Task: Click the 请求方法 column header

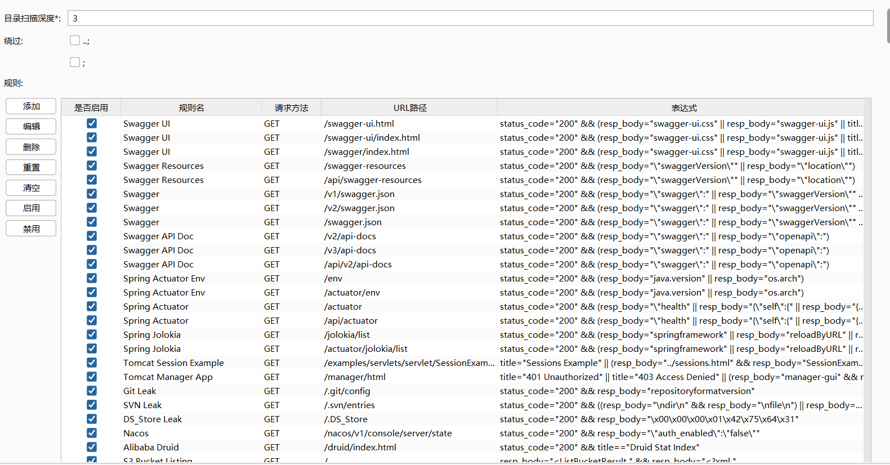Action: click(291, 108)
